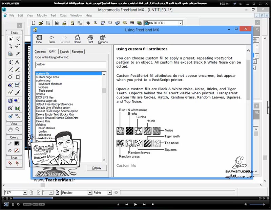This screenshot has height=210, width=271.
Task: Click the none fill color swatch
Action: [17, 150]
